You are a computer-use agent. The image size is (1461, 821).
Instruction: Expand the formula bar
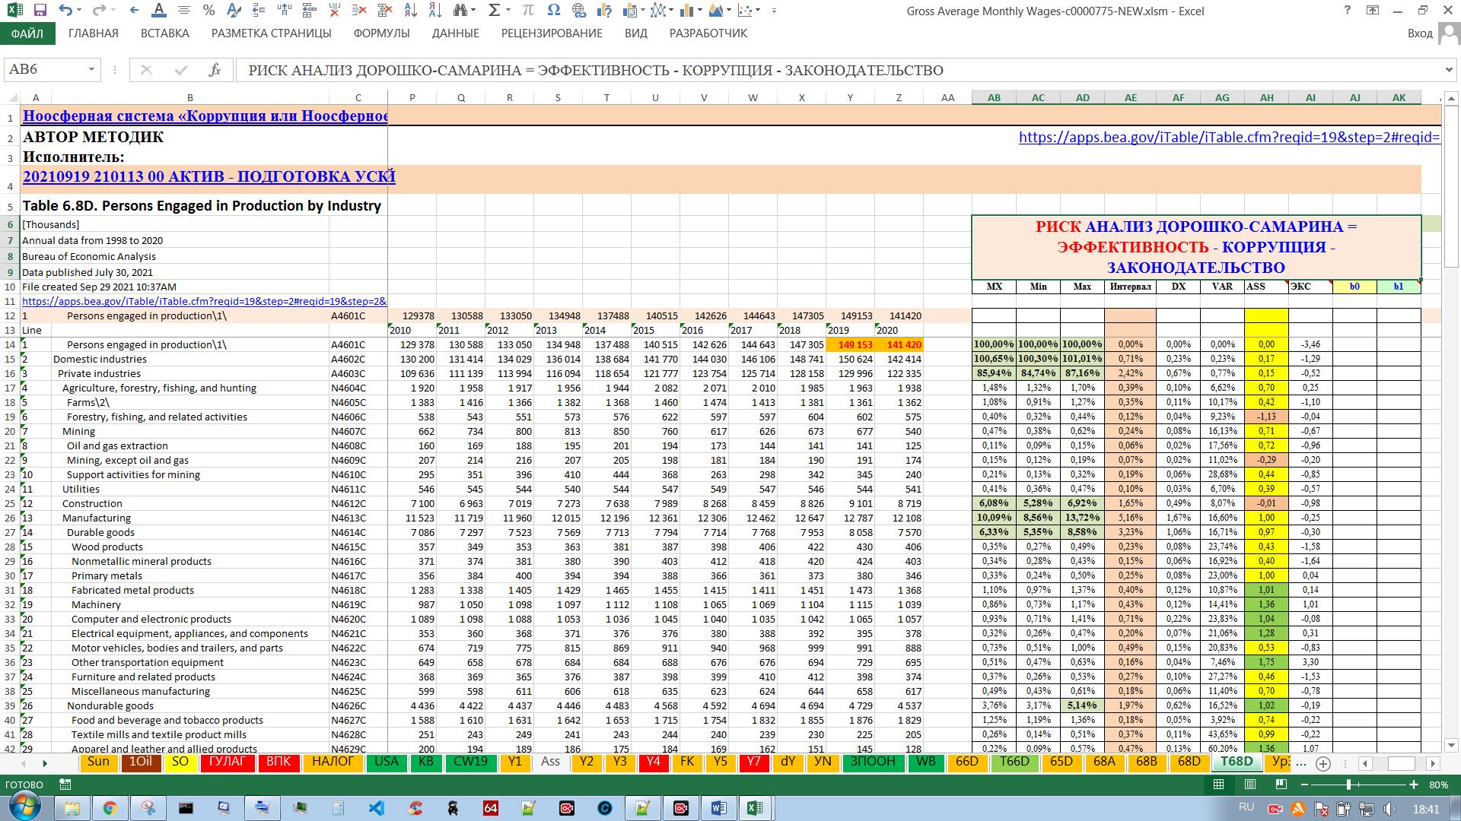(x=1448, y=70)
